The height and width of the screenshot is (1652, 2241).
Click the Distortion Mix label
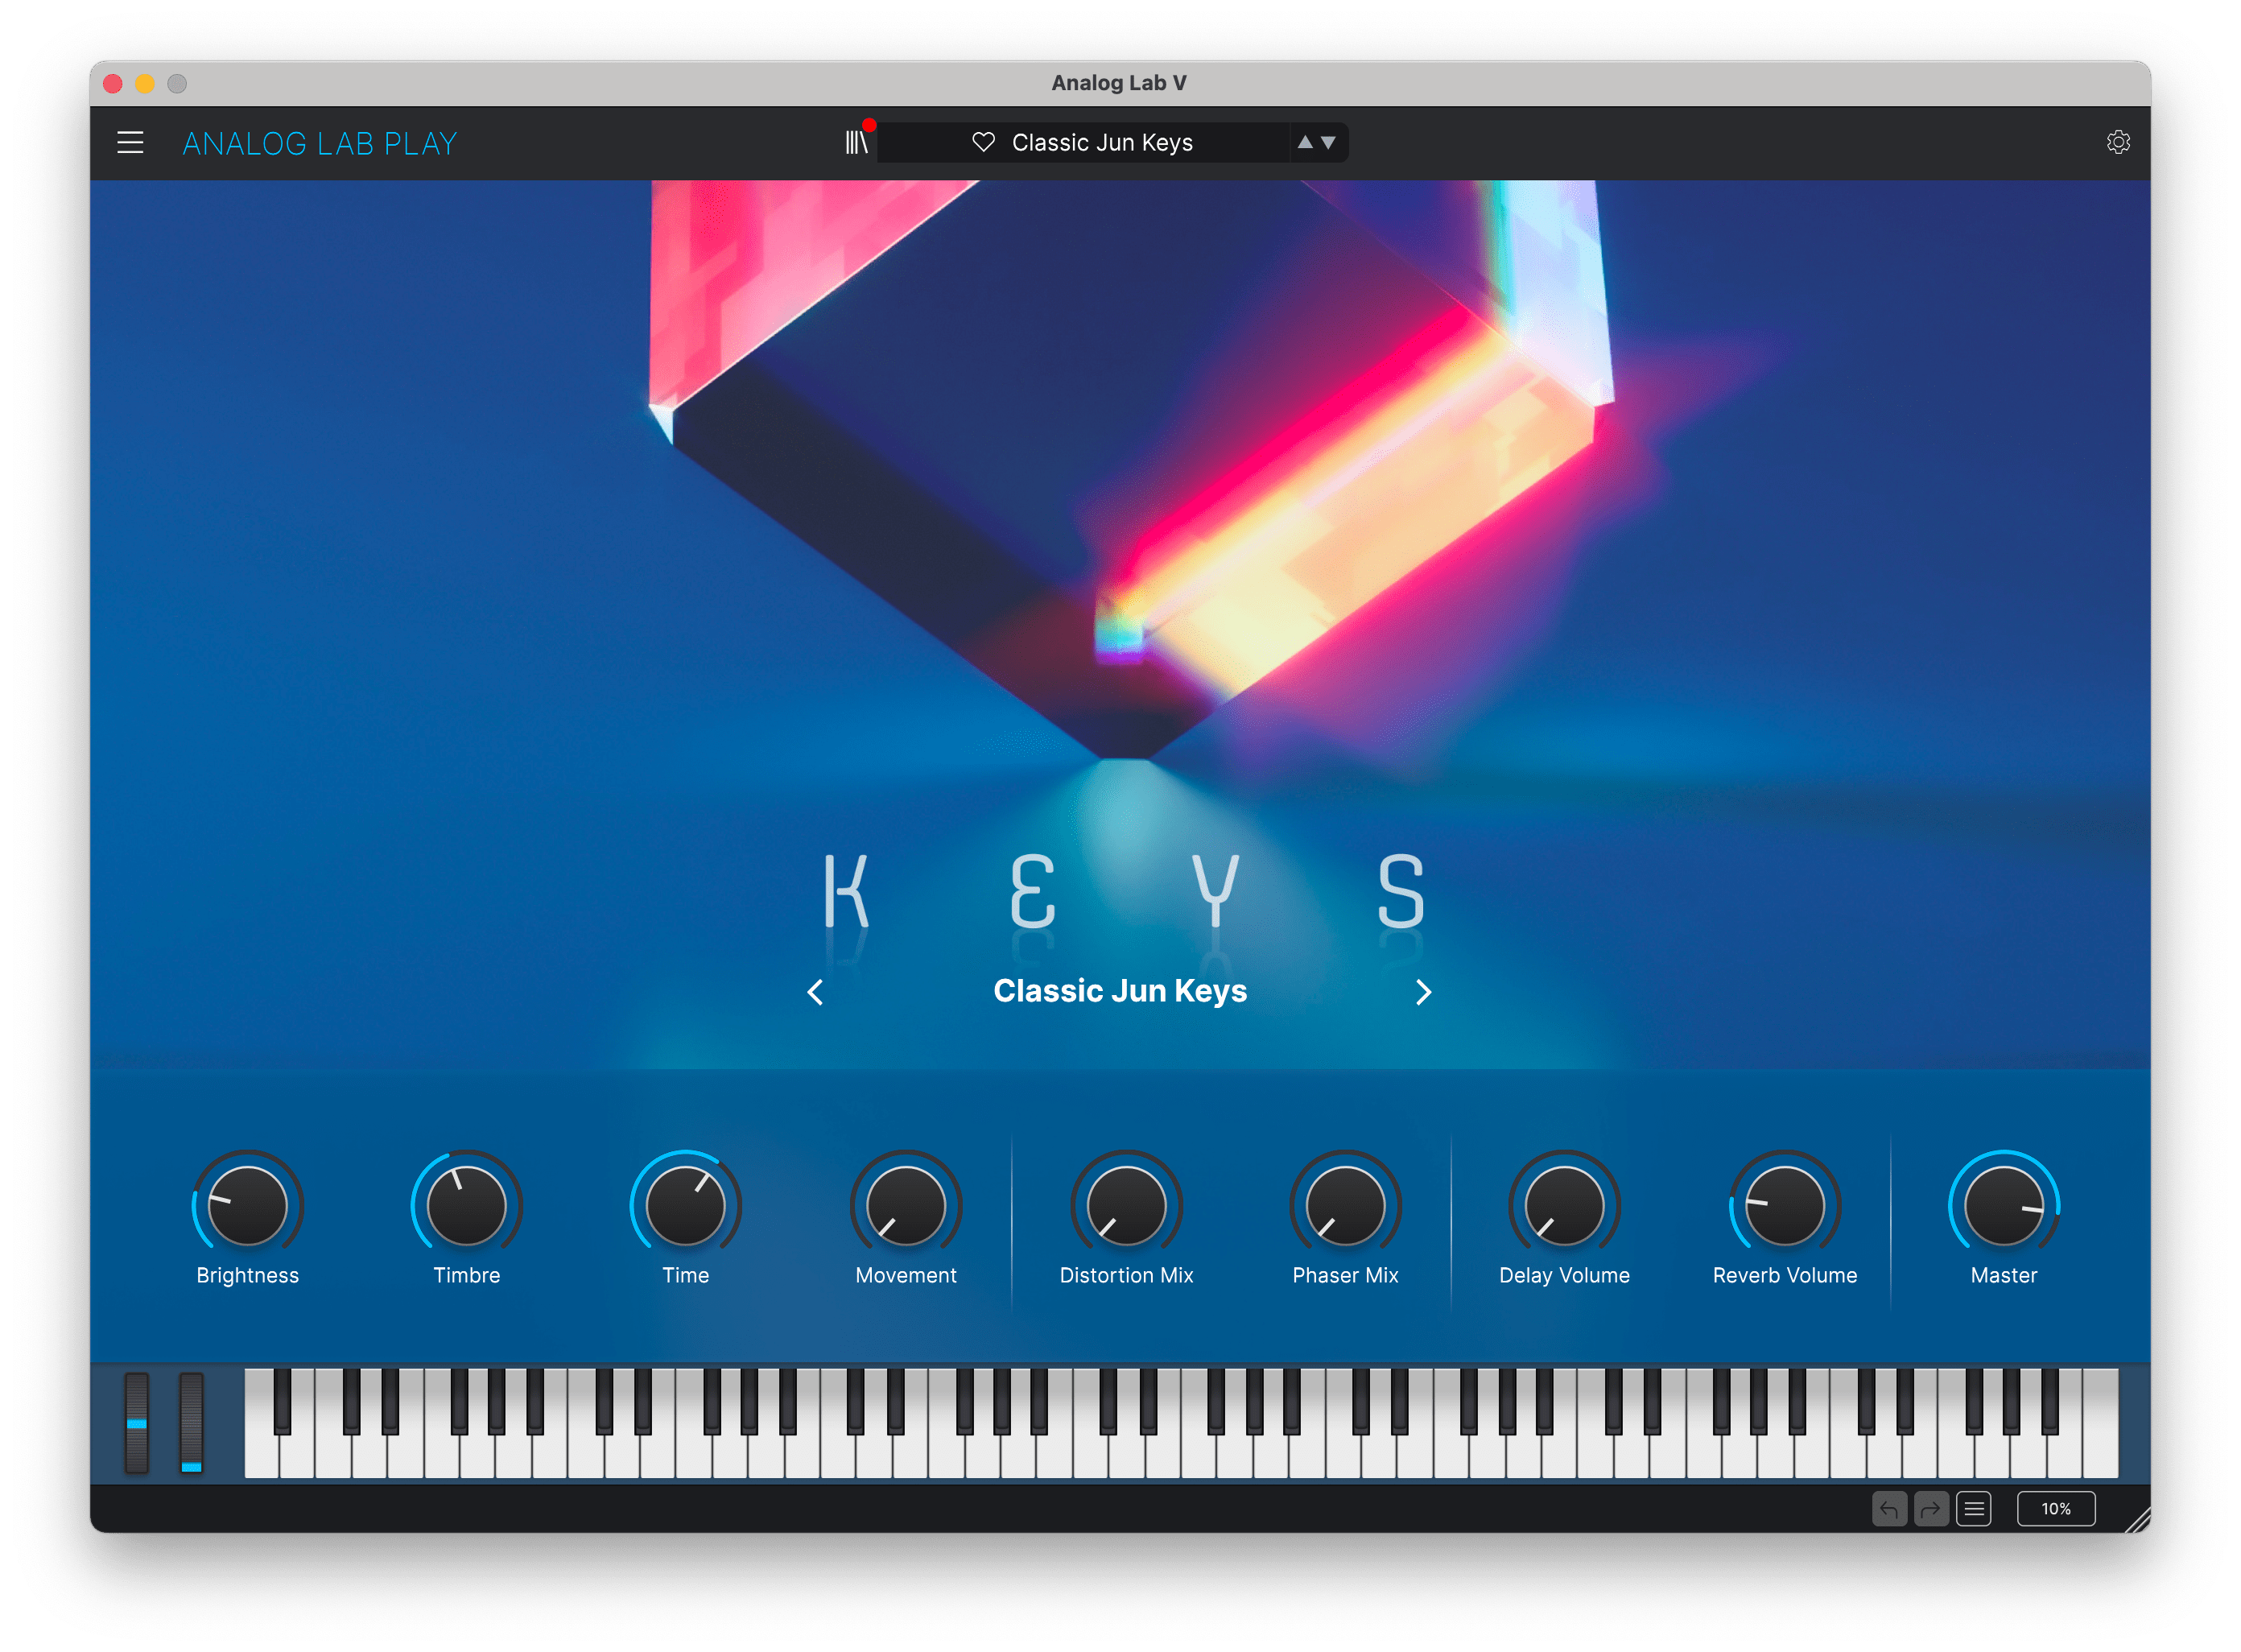click(x=1126, y=1275)
